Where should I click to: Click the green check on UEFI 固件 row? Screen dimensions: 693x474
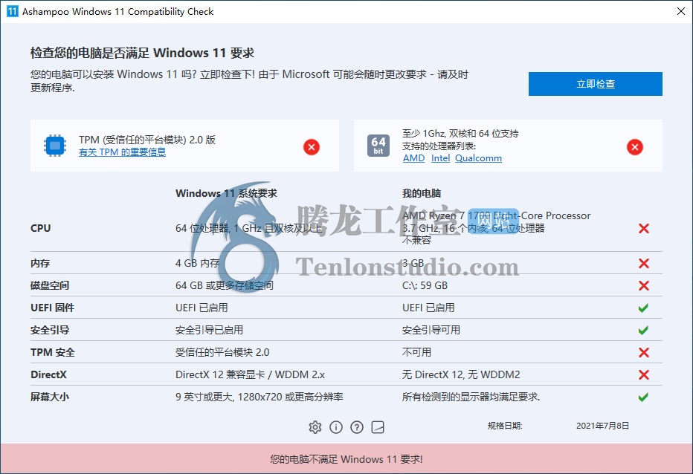click(643, 308)
